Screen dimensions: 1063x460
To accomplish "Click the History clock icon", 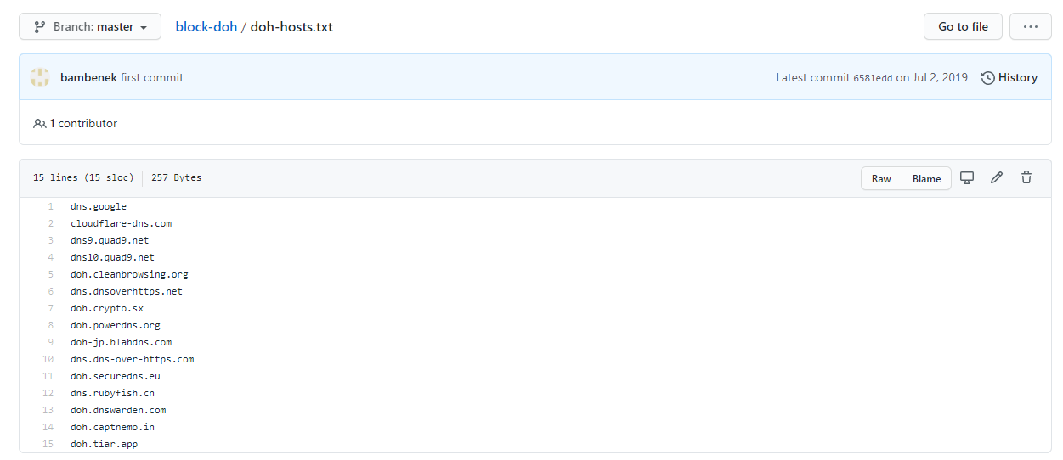I will [x=987, y=77].
